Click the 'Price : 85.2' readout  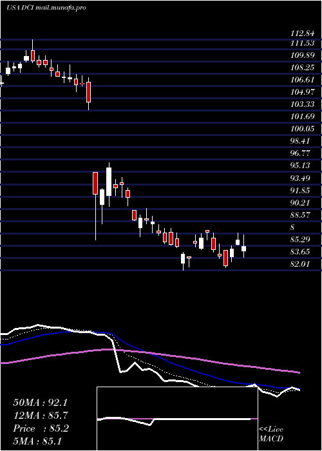tap(41, 428)
